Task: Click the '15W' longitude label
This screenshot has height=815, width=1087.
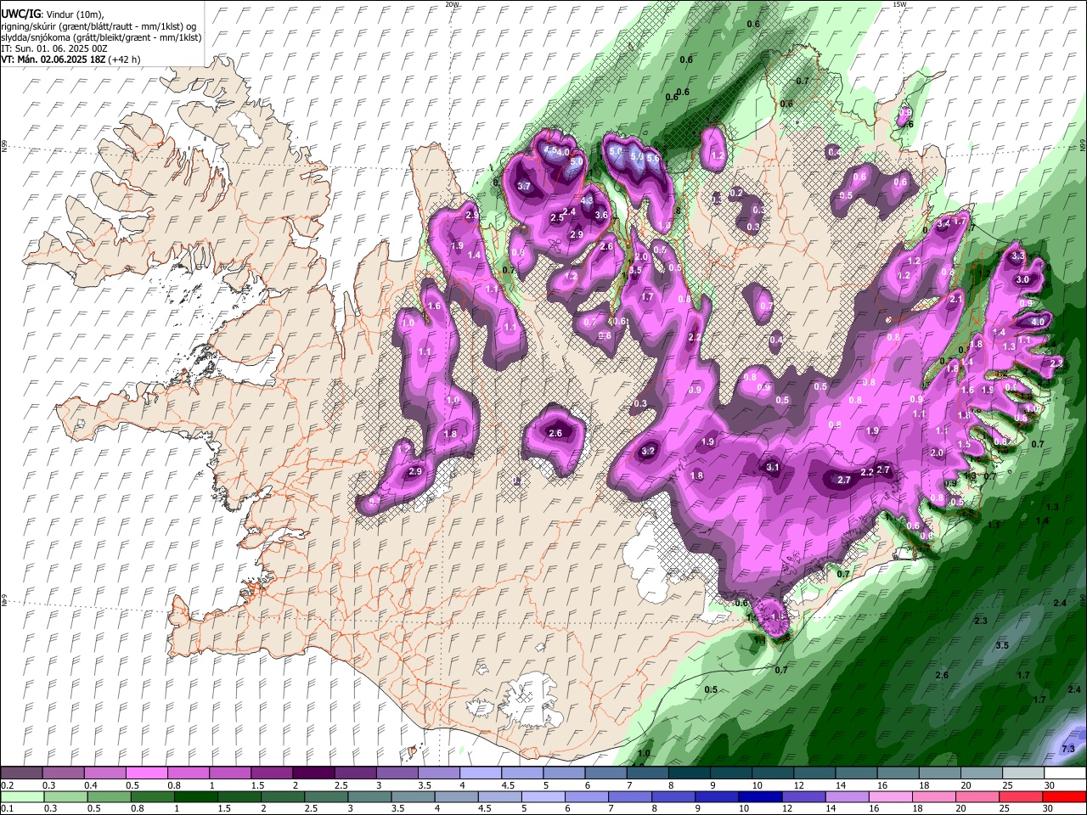Action: click(x=899, y=4)
